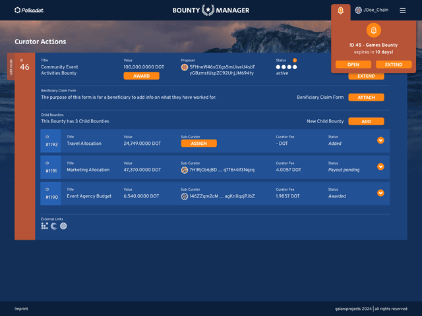This screenshot has height=316, width=422.
Task: Click the Marketing Allocation sub-curator identicon
Action: pos(185,170)
